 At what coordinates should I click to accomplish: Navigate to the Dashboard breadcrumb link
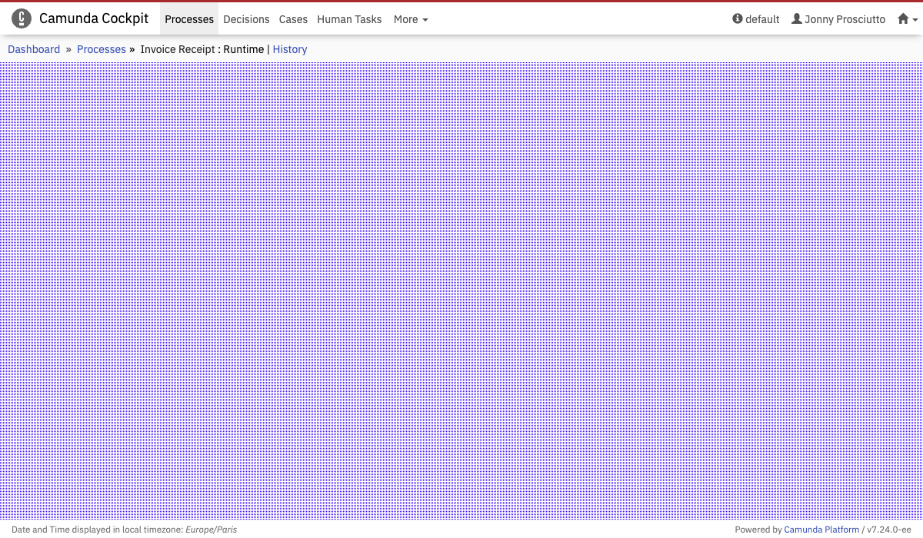coord(34,49)
